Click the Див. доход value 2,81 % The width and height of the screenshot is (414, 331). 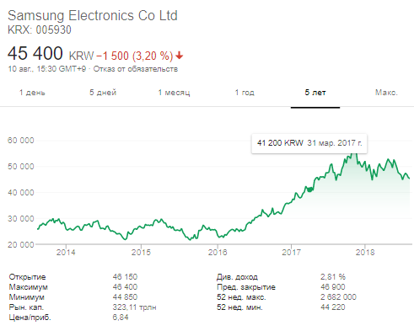(x=333, y=277)
